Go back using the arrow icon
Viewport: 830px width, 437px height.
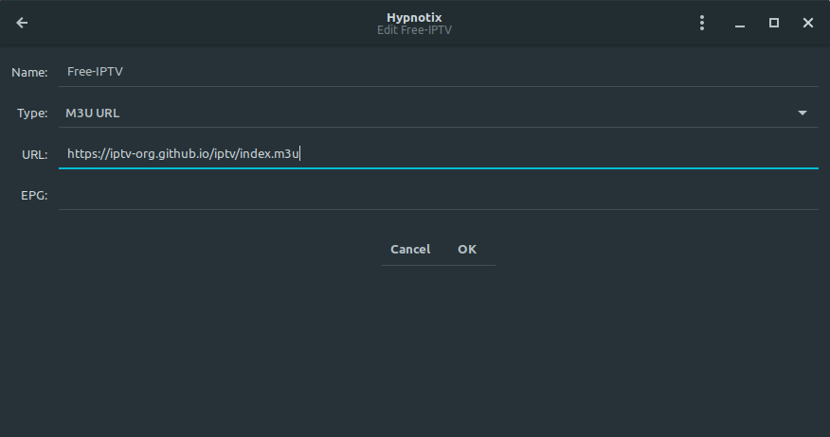[x=22, y=23]
